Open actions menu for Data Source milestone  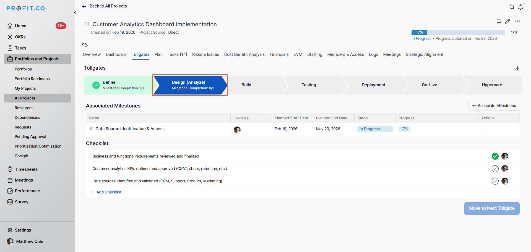[485, 130]
